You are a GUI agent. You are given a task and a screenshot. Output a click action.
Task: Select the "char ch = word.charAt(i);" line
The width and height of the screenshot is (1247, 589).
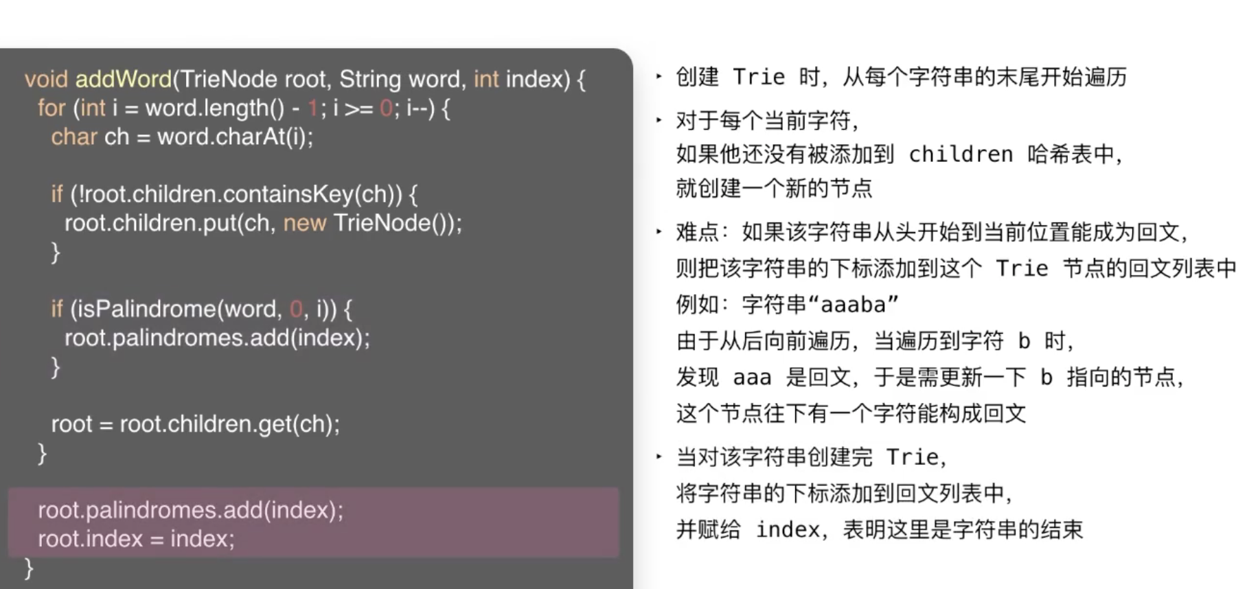coord(182,137)
